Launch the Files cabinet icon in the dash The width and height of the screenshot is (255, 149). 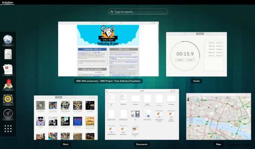point(8,54)
